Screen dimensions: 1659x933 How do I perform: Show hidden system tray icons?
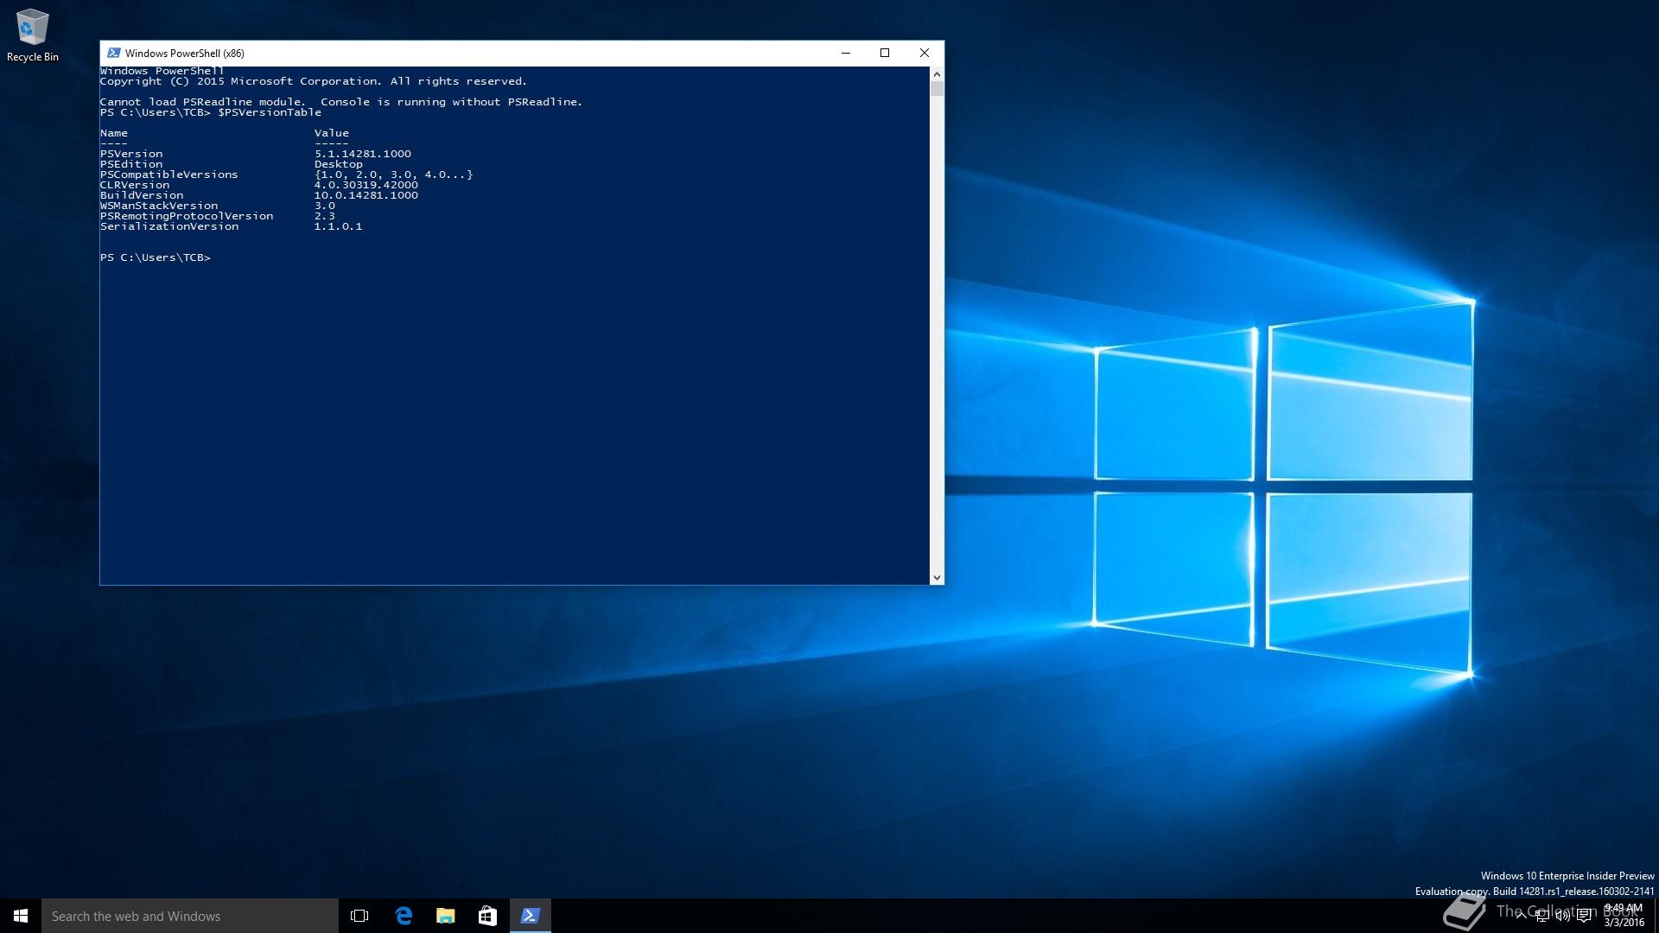1521,917
